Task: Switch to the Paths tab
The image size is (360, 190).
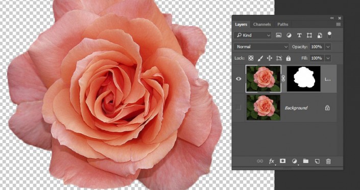Action: coord(282,24)
